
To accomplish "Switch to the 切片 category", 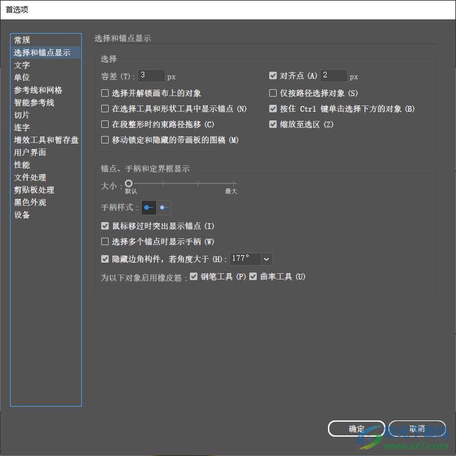I will tap(46, 115).
